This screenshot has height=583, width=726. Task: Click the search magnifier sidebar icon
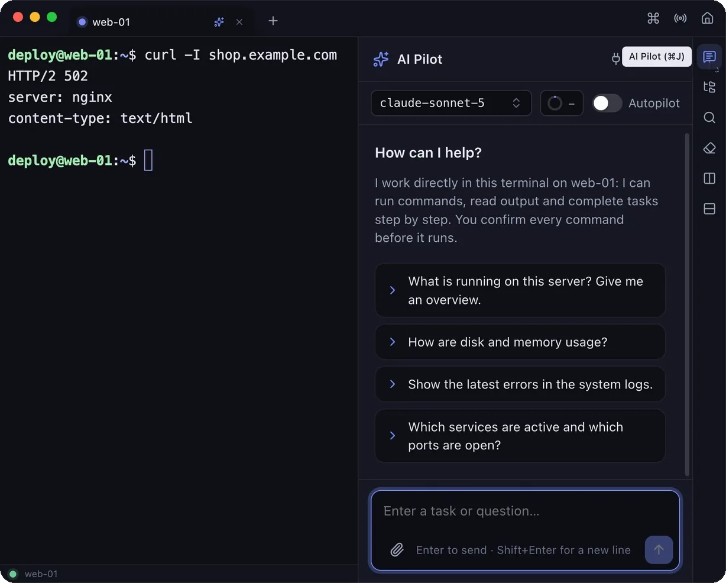pos(709,117)
